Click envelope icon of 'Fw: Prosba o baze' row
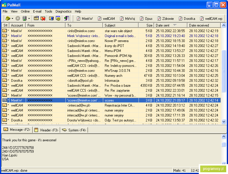Screen dimensions: 228x174 (4, 85)
